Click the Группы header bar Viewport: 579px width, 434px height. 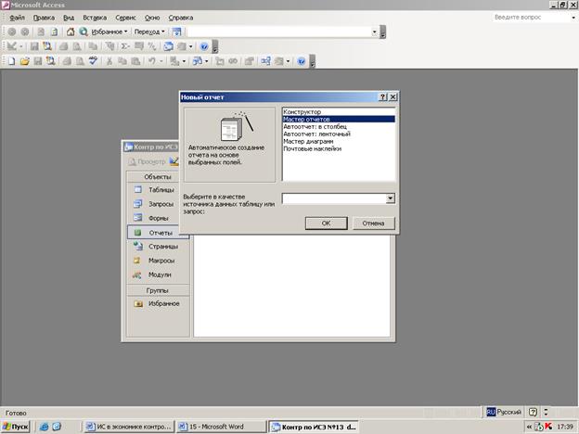pos(158,290)
